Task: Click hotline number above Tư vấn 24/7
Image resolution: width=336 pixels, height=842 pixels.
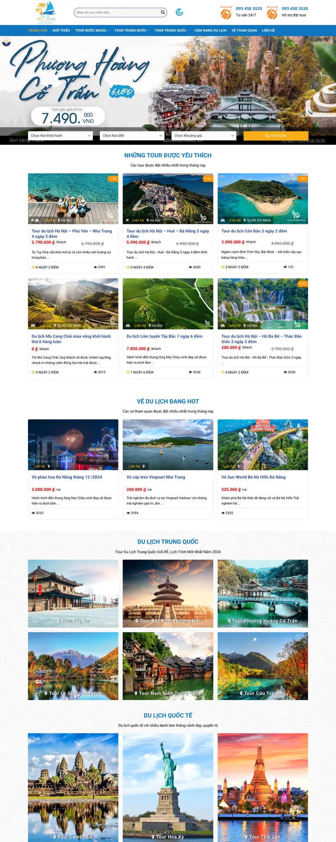Action: pyautogui.click(x=249, y=8)
